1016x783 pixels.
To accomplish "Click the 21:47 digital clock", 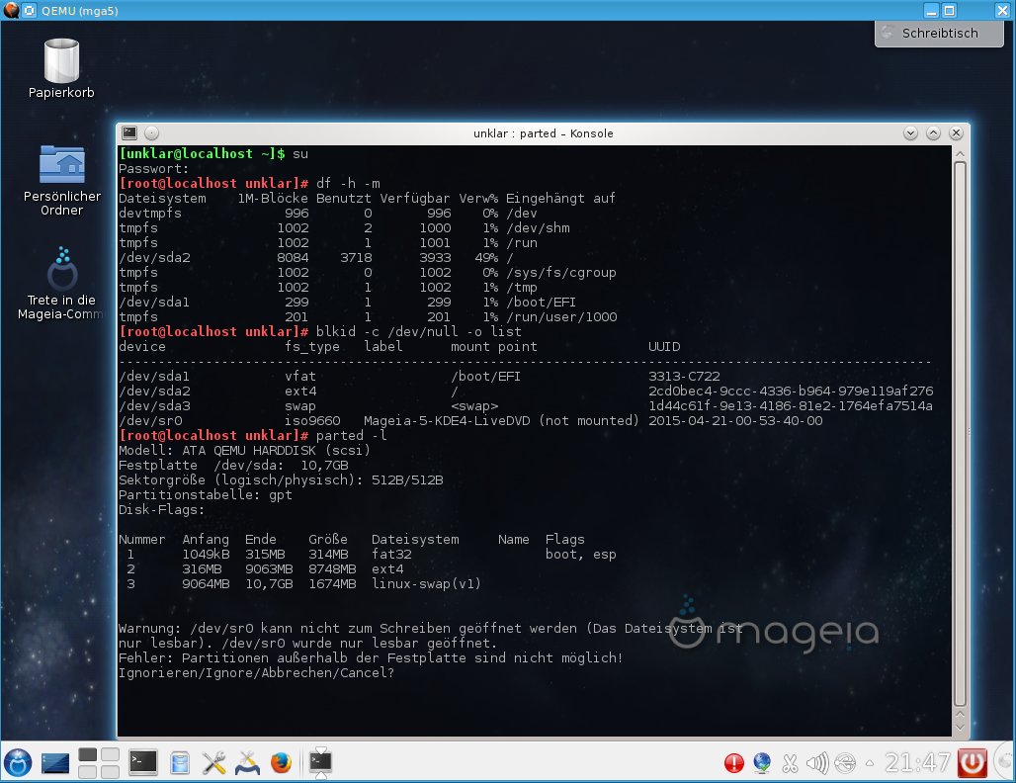I will pos(918,763).
